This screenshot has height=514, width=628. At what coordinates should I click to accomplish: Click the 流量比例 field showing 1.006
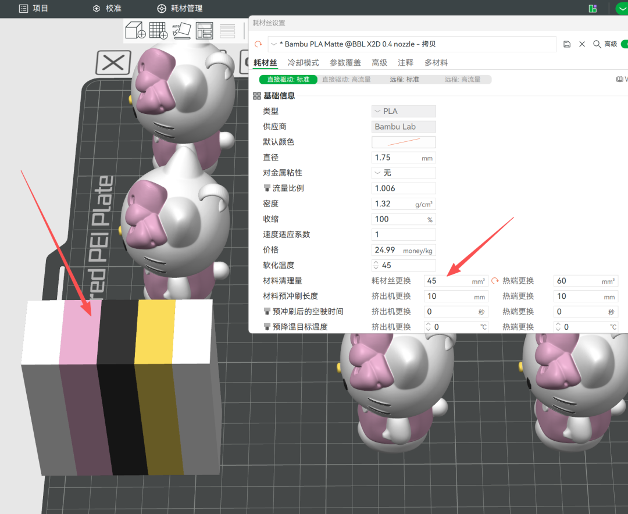[x=404, y=188]
